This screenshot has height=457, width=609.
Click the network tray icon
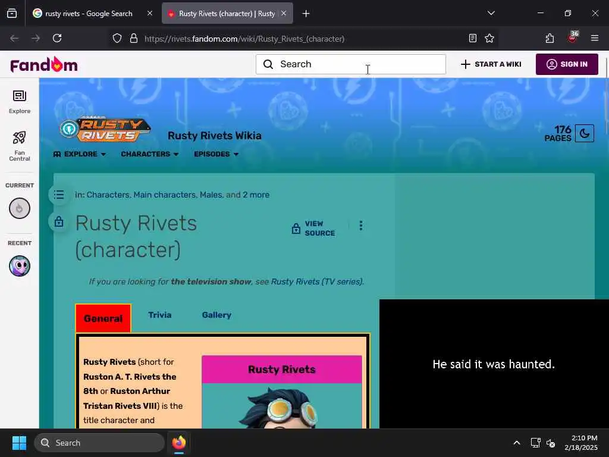536,443
